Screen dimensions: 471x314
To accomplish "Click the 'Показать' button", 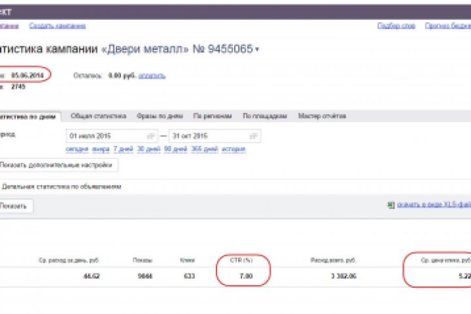I will pyautogui.click(x=16, y=206).
